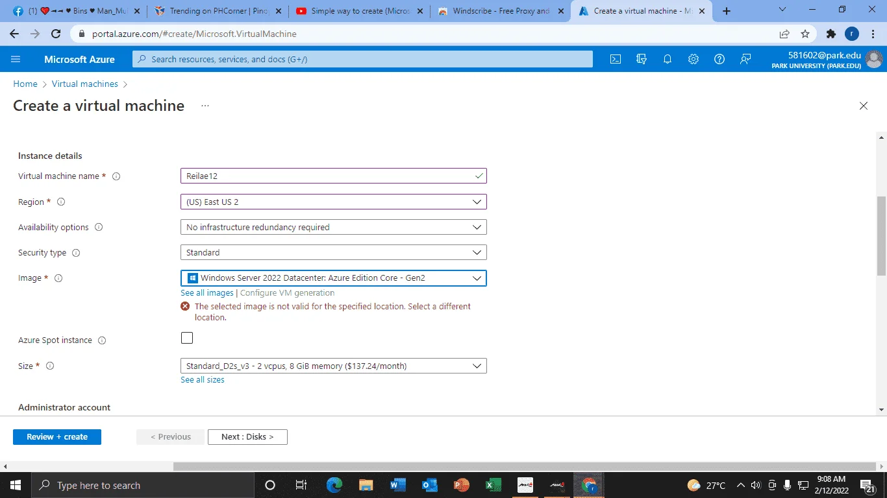Open the Chrome profile icon
Image resolution: width=887 pixels, height=498 pixels.
852,34
